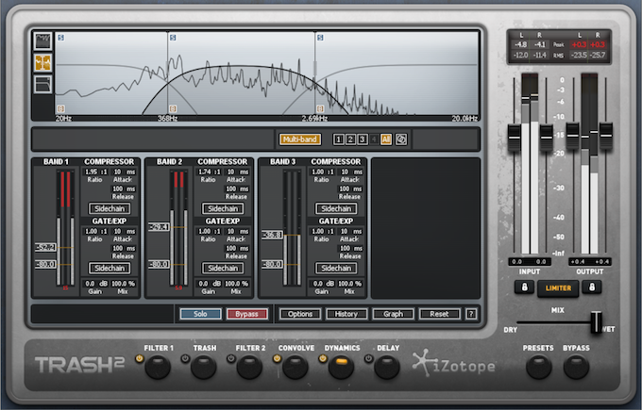Toggle Filter 2 power button

pos(231,358)
